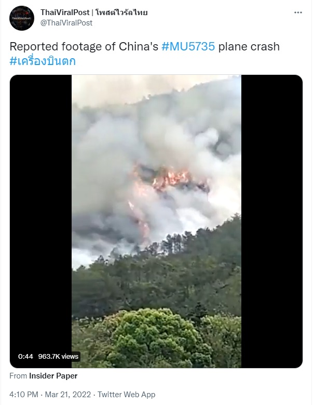Click the words 'plane crash' in the tweet
This screenshot has width=314, height=405.
click(249, 46)
